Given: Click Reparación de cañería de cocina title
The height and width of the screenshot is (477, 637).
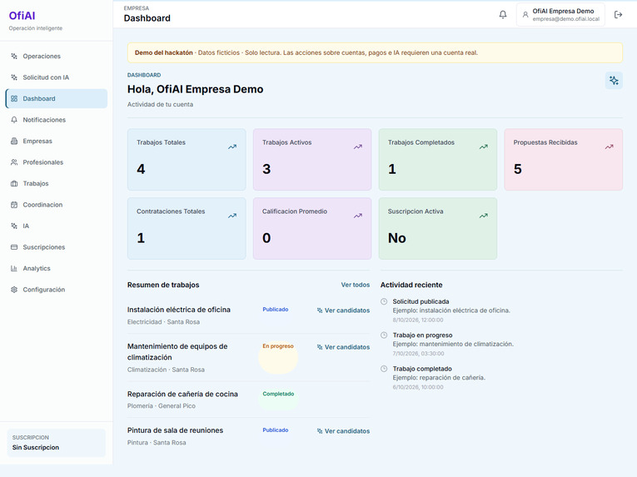Looking at the screenshot, I should pos(182,394).
